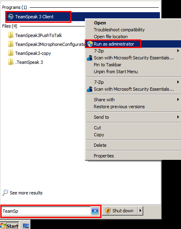Click the magnifier icon beside See more results
This screenshot has height=229, width=181.
[x=5, y=193]
